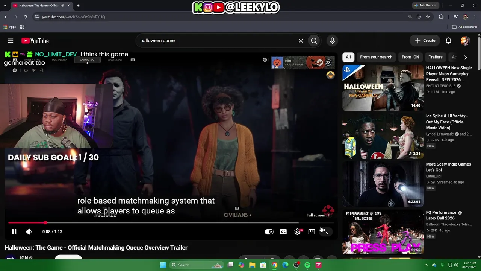
Task: Click the progress bar scrubber dot
Action: pos(45,223)
